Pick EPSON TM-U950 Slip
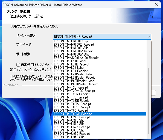 [100, 137]
